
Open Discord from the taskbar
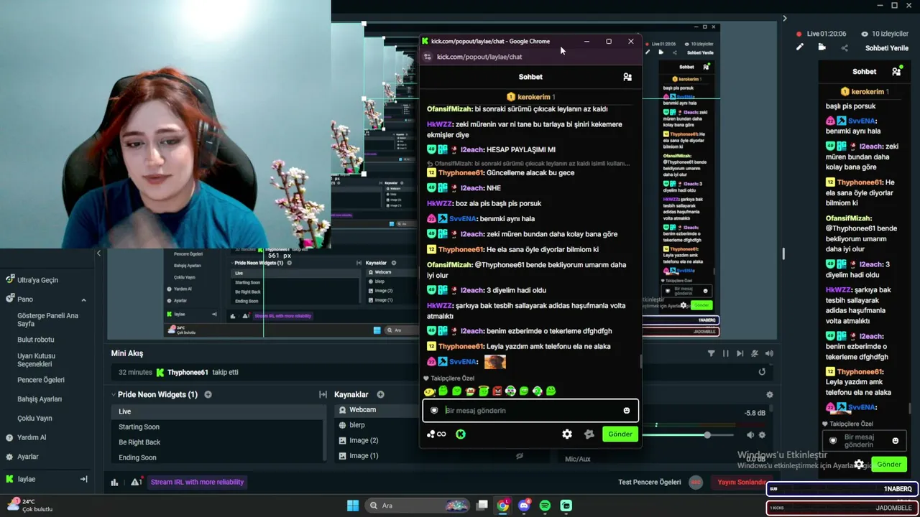tap(524, 506)
